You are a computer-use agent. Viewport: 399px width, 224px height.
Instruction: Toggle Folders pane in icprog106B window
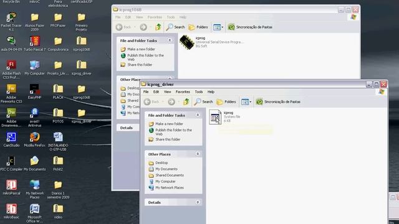point(198,27)
